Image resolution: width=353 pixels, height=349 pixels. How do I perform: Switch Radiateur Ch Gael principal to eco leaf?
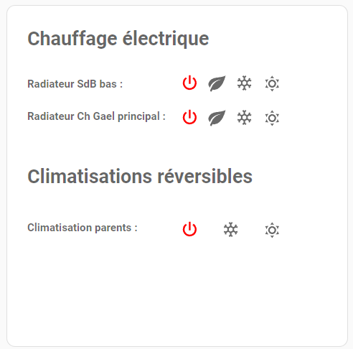[x=217, y=118]
